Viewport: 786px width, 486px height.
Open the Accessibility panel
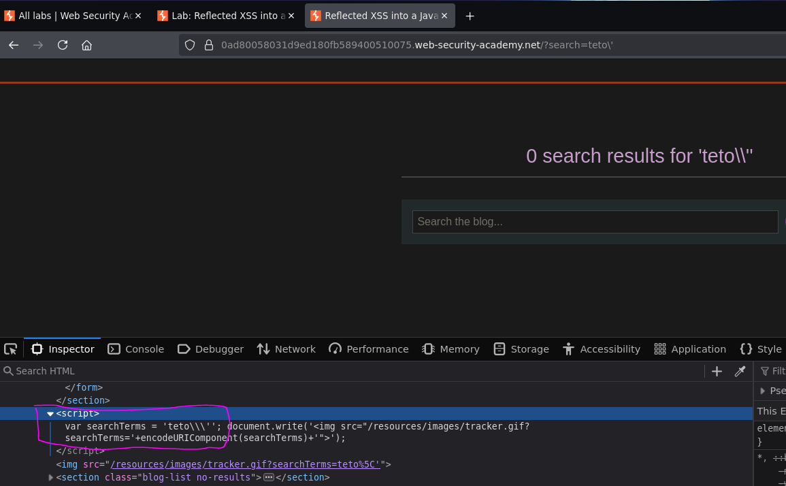point(601,349)
